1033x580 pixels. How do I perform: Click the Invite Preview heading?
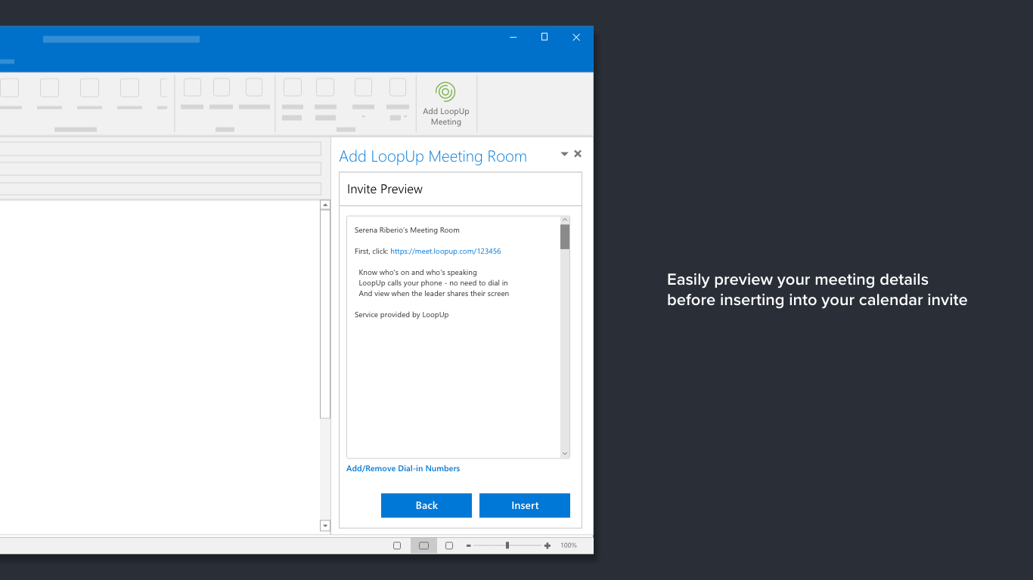click(x=385, y=190)
